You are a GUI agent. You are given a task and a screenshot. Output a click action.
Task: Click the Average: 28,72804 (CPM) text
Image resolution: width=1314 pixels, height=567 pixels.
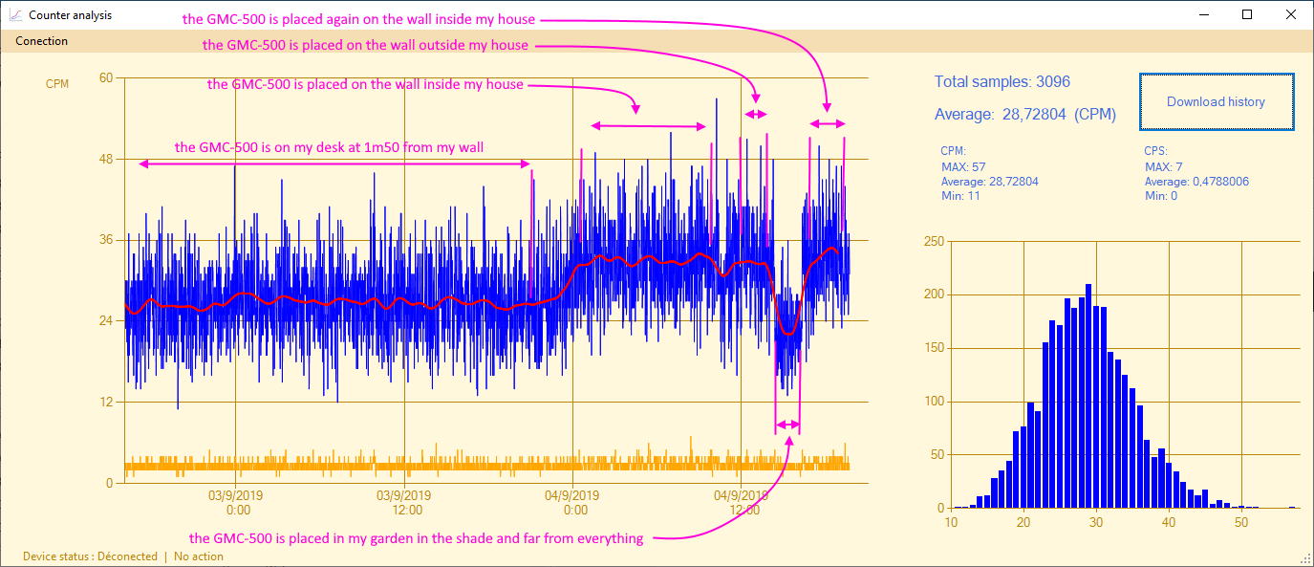1024,115
